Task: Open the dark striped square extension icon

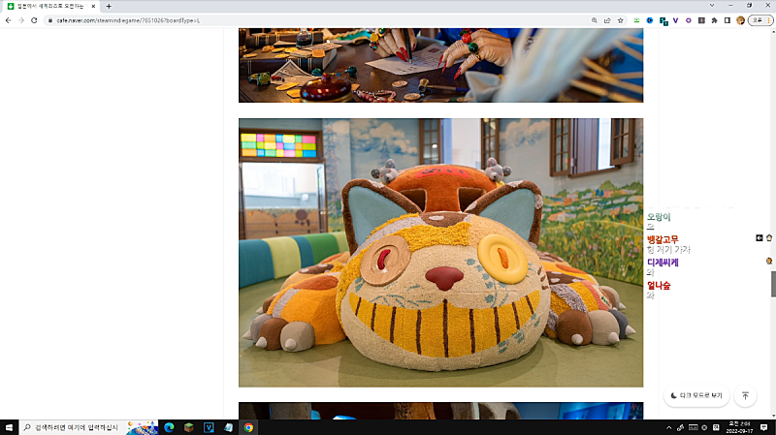Action: 701,20
